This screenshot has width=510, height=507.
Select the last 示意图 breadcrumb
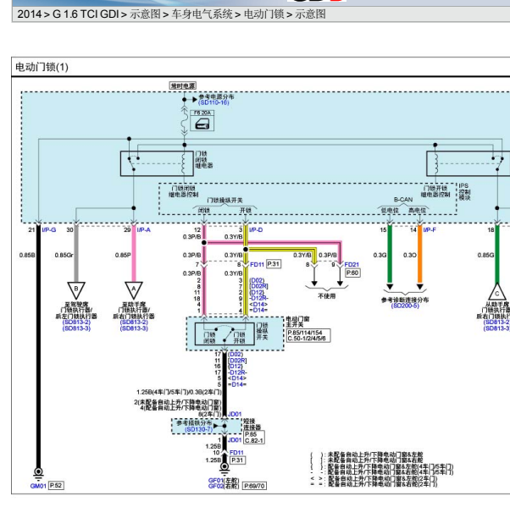310,14
